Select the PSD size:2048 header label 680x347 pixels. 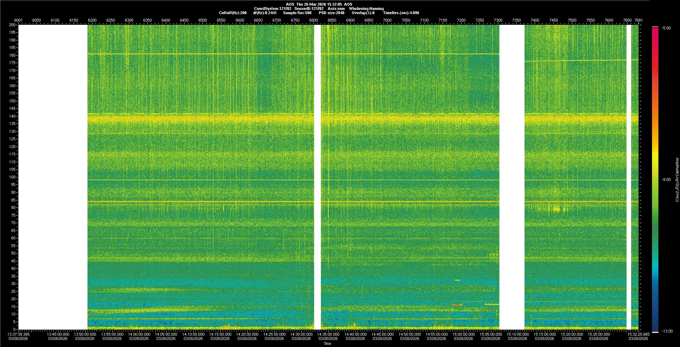(x=331, y=13)
